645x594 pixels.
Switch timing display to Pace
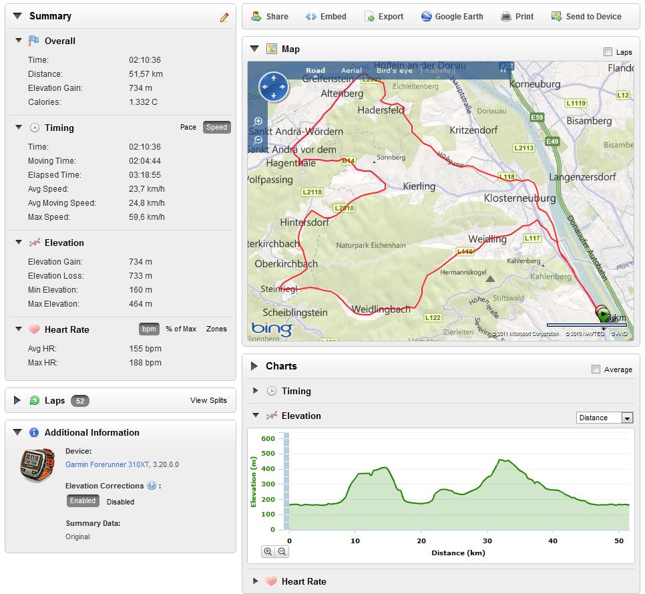188,127
